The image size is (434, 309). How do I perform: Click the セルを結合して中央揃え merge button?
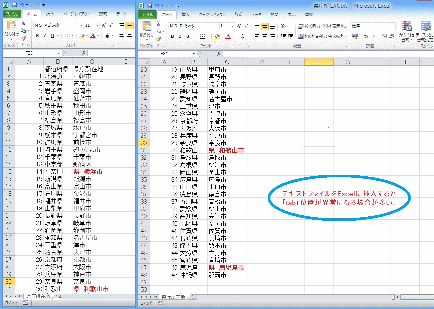322,36
